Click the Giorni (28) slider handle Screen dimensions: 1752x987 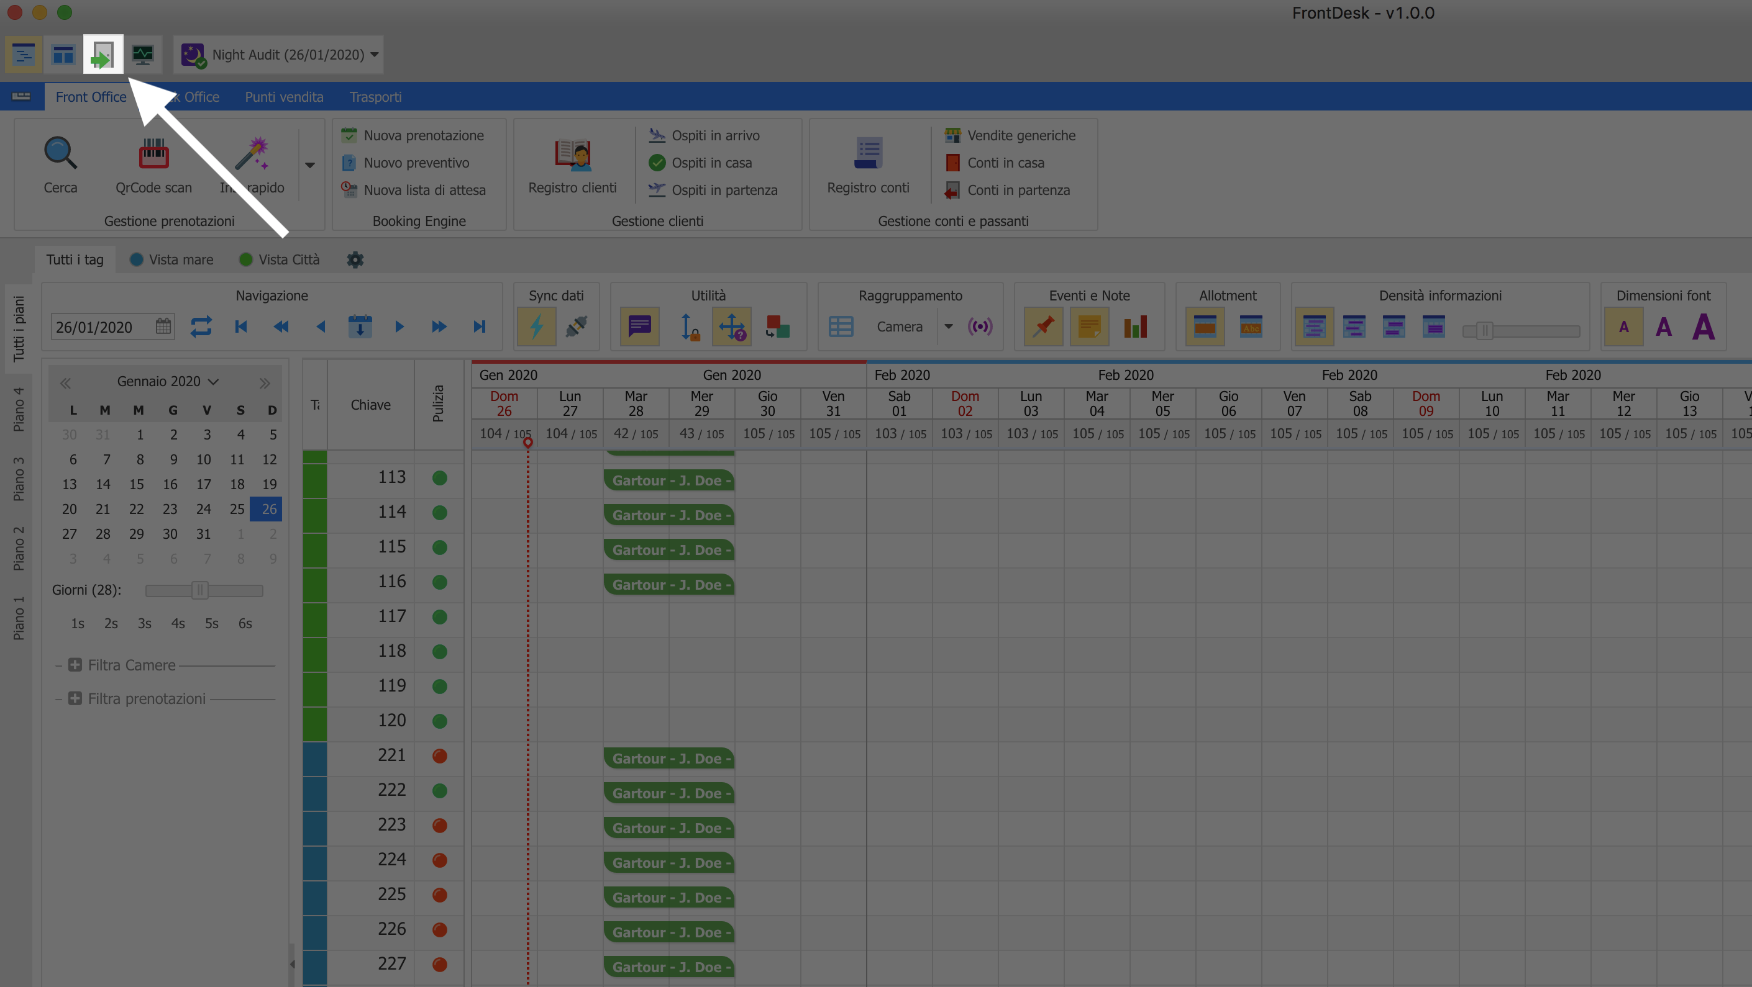point(199,590)
